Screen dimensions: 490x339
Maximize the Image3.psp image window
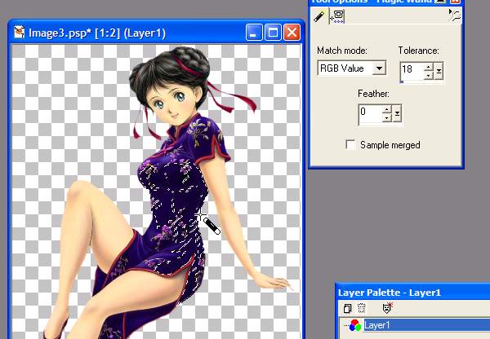tap(273, 33)
